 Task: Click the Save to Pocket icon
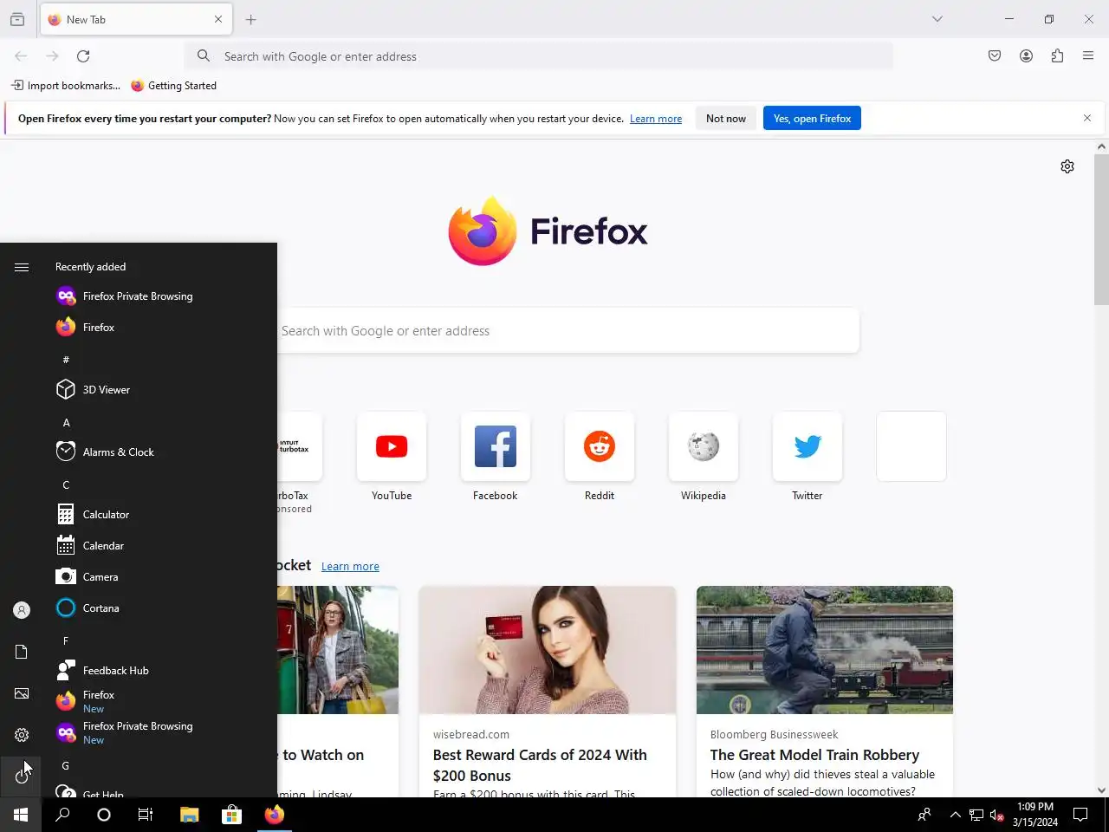click(x=995, y=56)
